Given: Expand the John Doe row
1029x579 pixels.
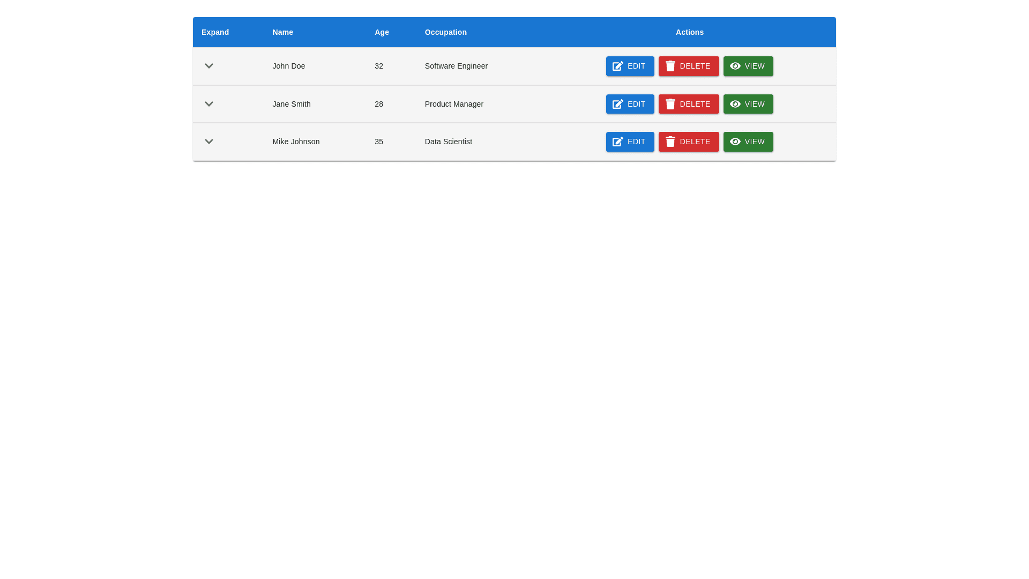Looking at the screenshot, I should [209, 66].
